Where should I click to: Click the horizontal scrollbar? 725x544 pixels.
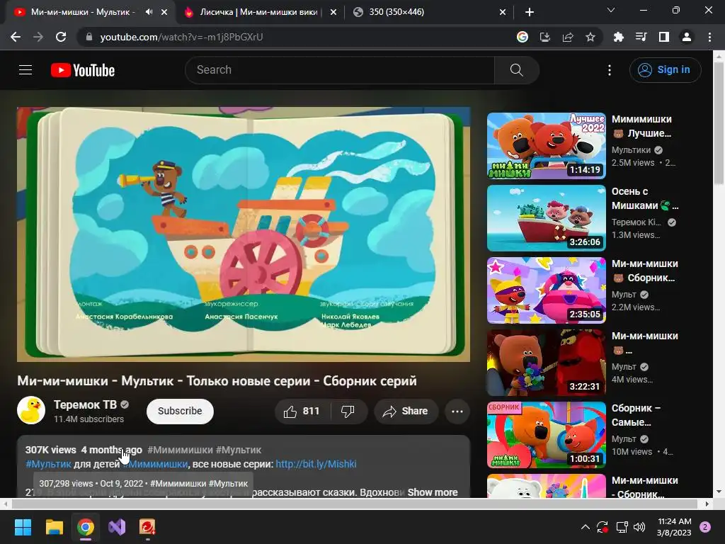(355, 504)
